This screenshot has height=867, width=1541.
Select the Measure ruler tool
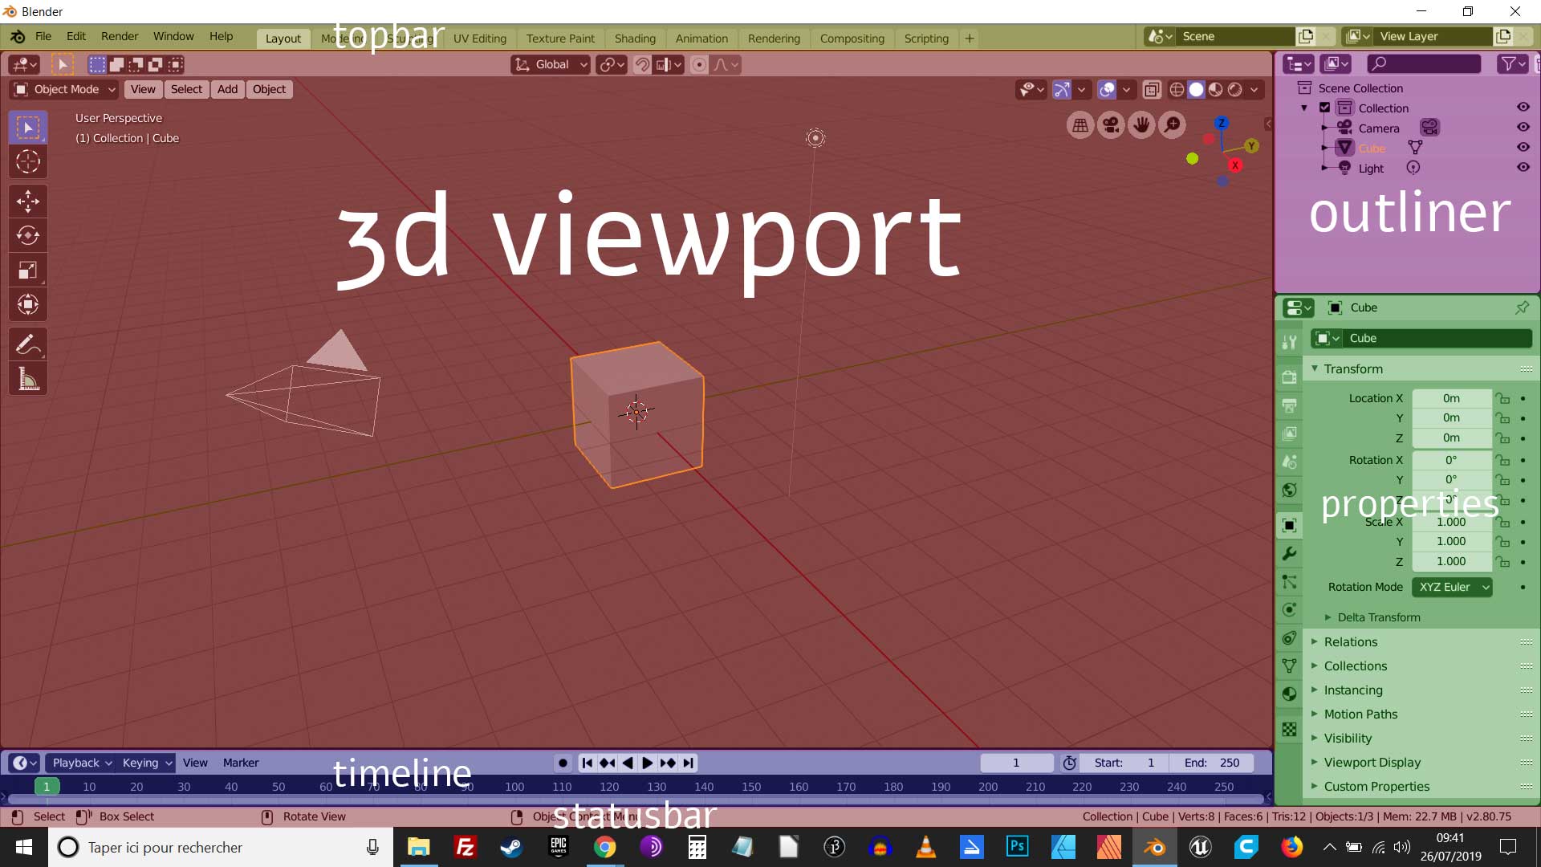(28, 380)
